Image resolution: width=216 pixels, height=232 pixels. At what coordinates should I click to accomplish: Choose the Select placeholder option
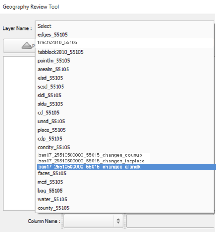(x=125, y=26)
